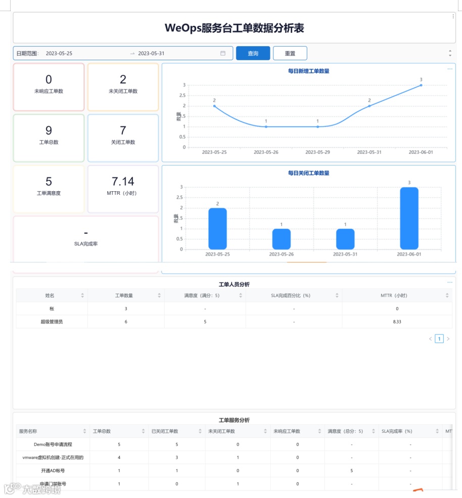Click the 重置 reset button

click(290, 53)
